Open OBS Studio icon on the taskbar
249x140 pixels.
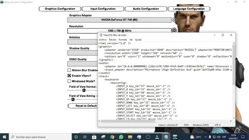[148, 137]
